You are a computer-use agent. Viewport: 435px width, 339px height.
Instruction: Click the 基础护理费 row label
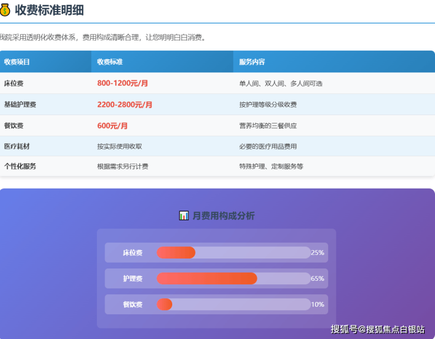point(20,105)
